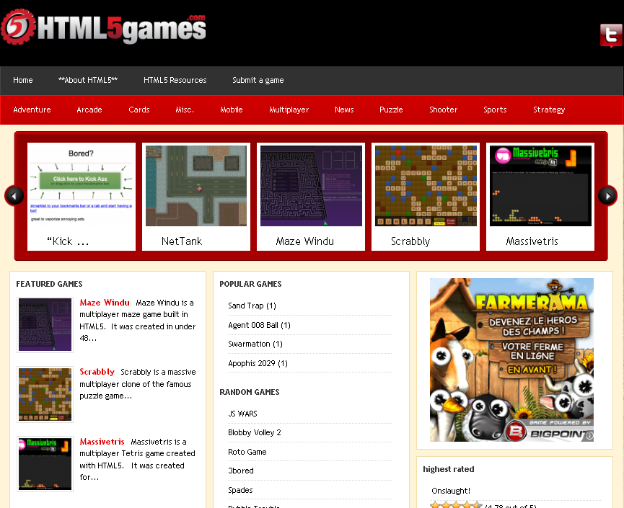Image resolution: width=624 pixels, height=508 pixels.
Task: Browse the Adventure category
Action: (32, 110)
